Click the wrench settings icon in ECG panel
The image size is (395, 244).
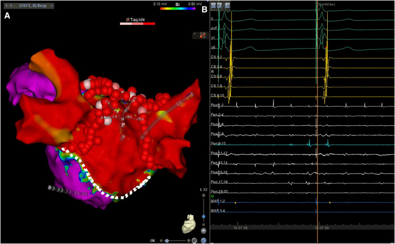tap(214, 5)
